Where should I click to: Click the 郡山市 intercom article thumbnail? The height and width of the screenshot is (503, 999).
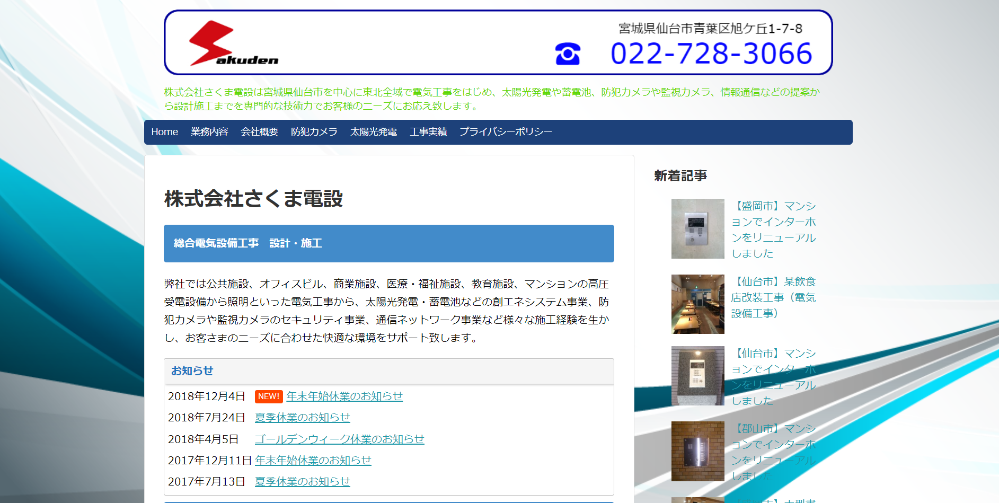tap(697, 451)
